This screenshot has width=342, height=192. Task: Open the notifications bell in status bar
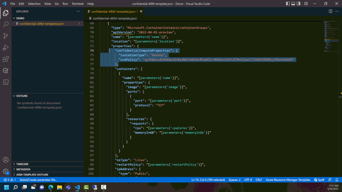[x=337, y=180]
